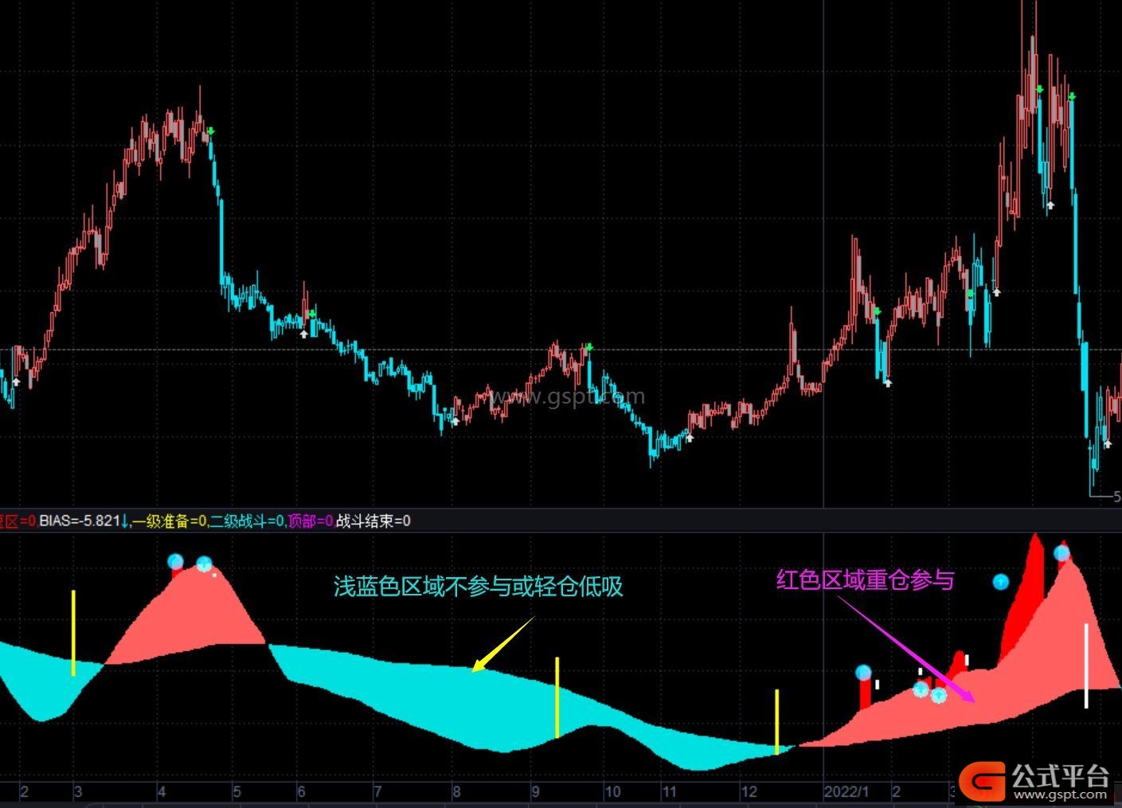
Task: Click month 10 on the time axis
Action: (612, 792)
